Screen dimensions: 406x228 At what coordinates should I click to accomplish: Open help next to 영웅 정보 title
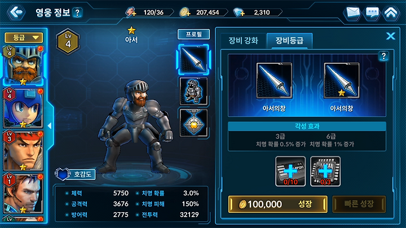click(77, 12)
